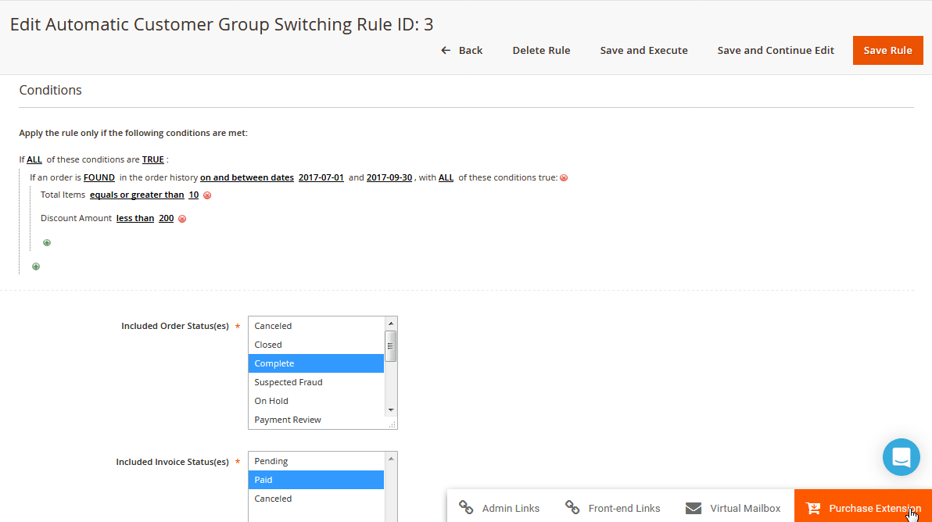Add a top-level condition with the outer green plus icon
This screenshot has width=932, height=522.
pos(35,266)
